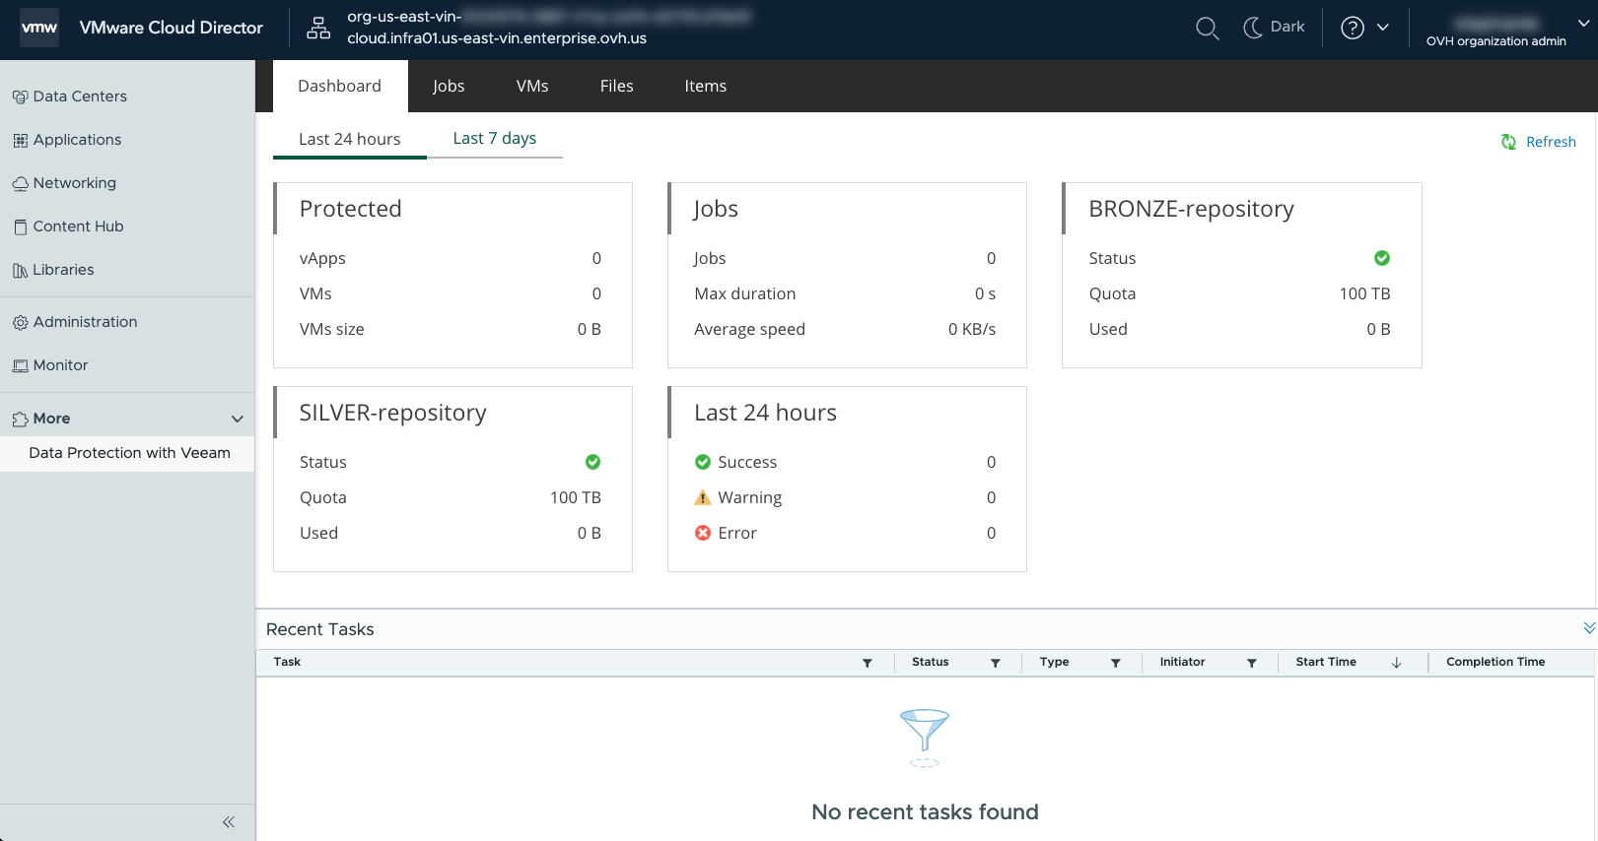Open the Initiator column filter

click(1252, 663)
